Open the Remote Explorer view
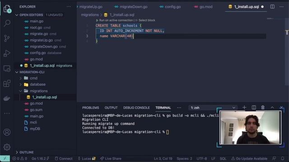The width and height of the screenshot is (289, 162). click(7, 68)
